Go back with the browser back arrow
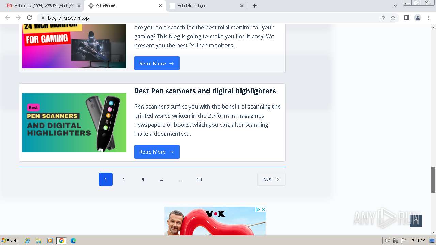 point(7,18)
